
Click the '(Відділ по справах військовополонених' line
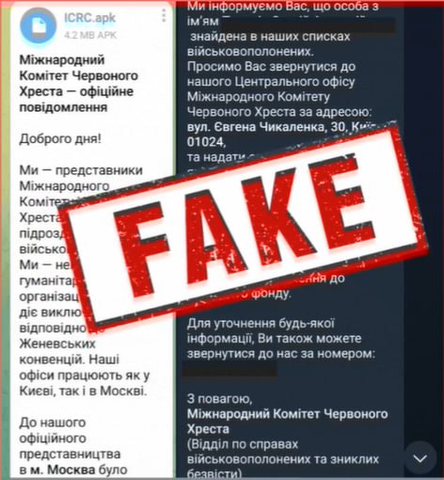[283, 452]
